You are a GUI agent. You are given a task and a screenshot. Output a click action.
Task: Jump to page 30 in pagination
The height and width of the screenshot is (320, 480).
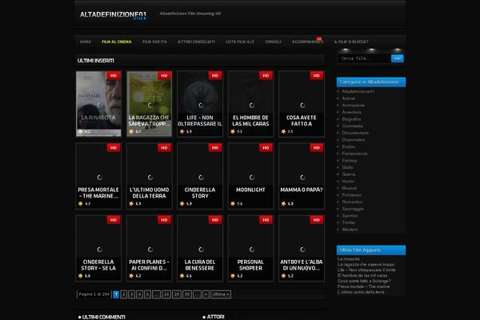point(187,294)
